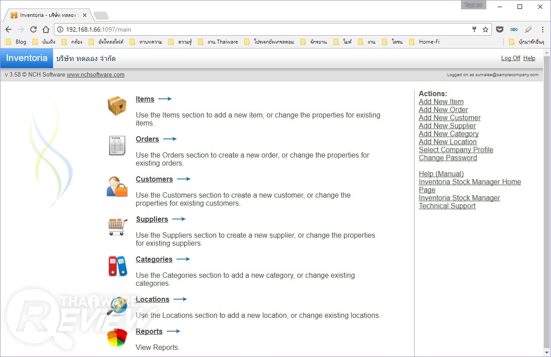Open the Customers section link

(x=154, y=179)
